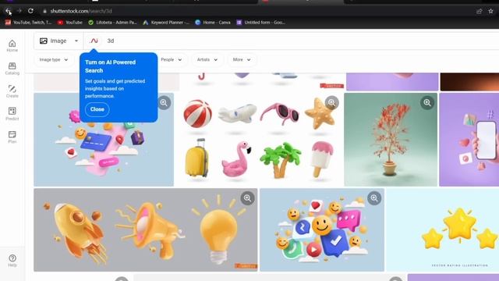Open the Create sidebar icon
Screen dimensions: 499x281
coord(12,91)
